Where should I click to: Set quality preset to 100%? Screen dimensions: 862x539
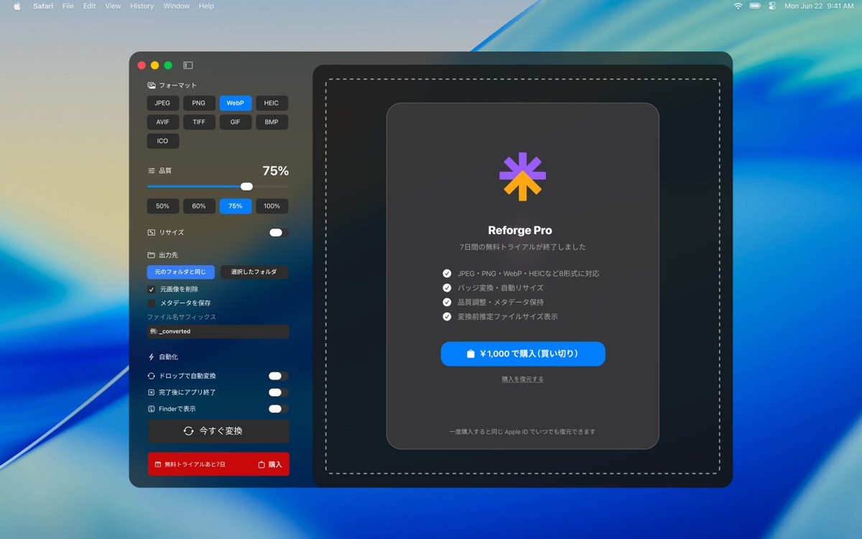point(272,206)
